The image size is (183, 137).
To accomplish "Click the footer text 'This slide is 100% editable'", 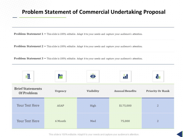I will click(94, 134).
